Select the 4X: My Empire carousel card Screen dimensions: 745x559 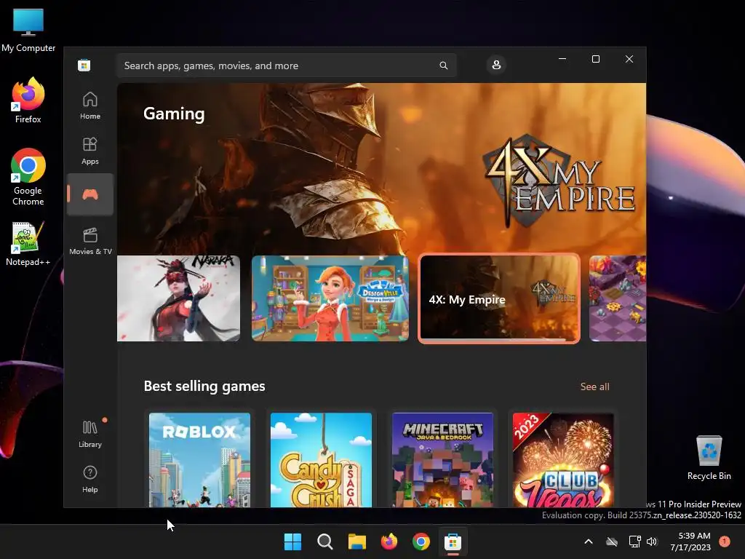coord(499,298)
